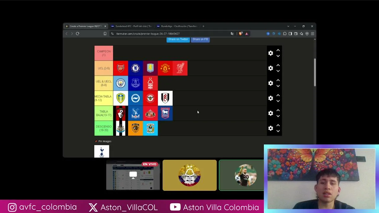Click the red CAMPEON (1) tier label
The height and width of the screenshot is (213, 379).
(x=104, y=53)
